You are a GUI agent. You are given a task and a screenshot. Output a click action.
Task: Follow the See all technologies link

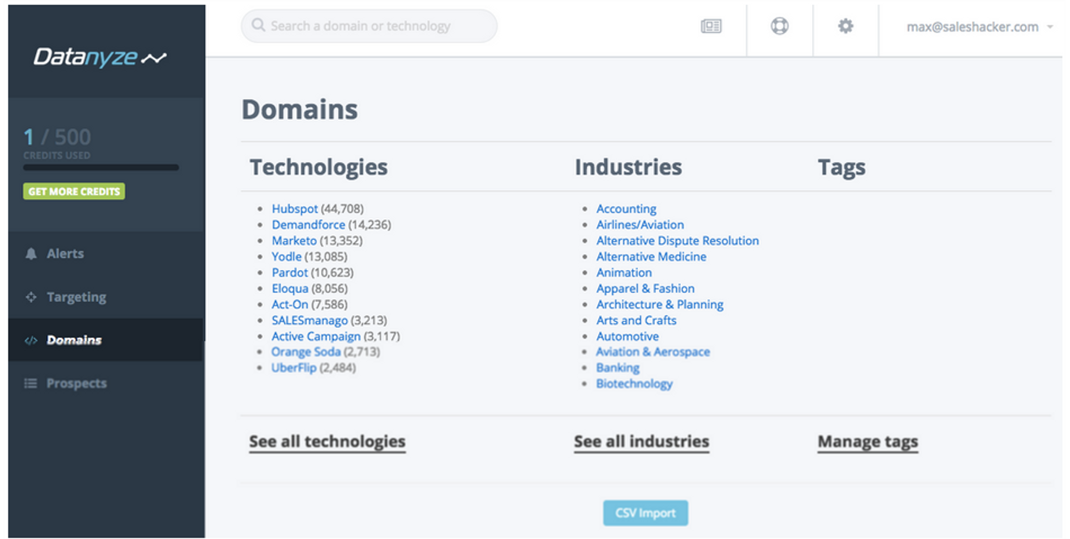click(x=327, y=442)
